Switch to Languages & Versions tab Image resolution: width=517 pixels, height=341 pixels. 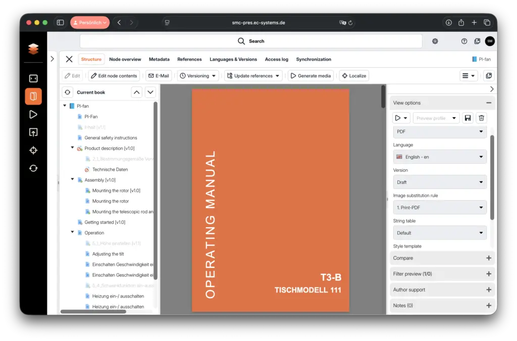point(233,59)
